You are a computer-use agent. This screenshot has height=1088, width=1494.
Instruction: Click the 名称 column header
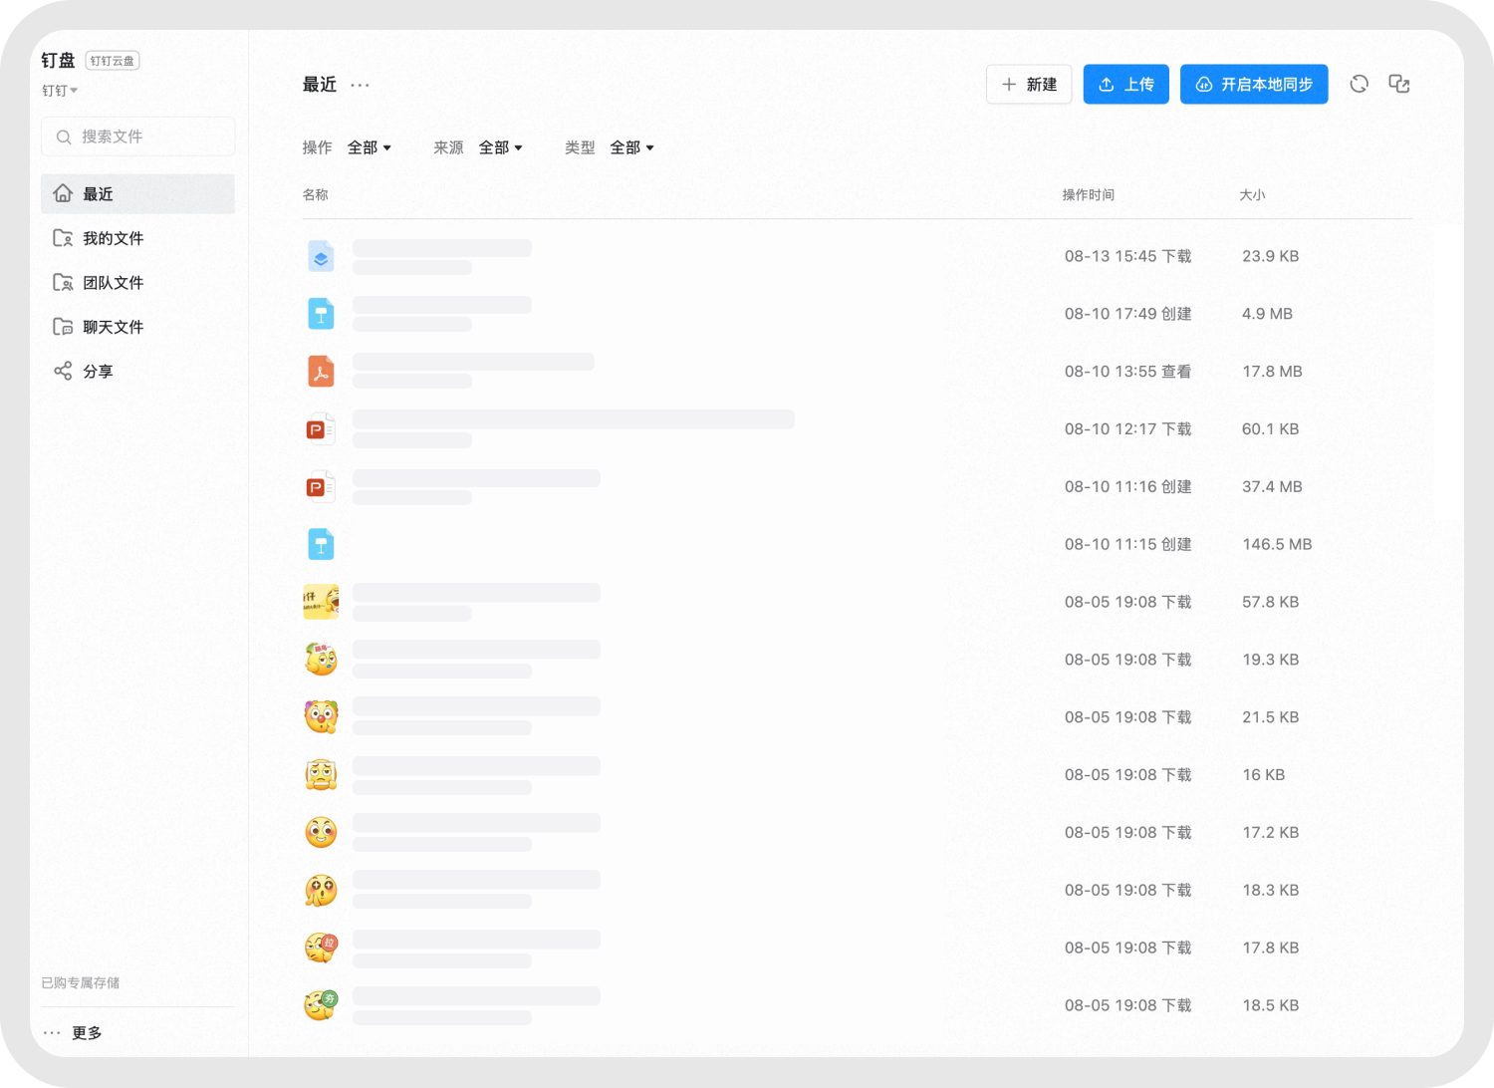(x=316, y=195)
